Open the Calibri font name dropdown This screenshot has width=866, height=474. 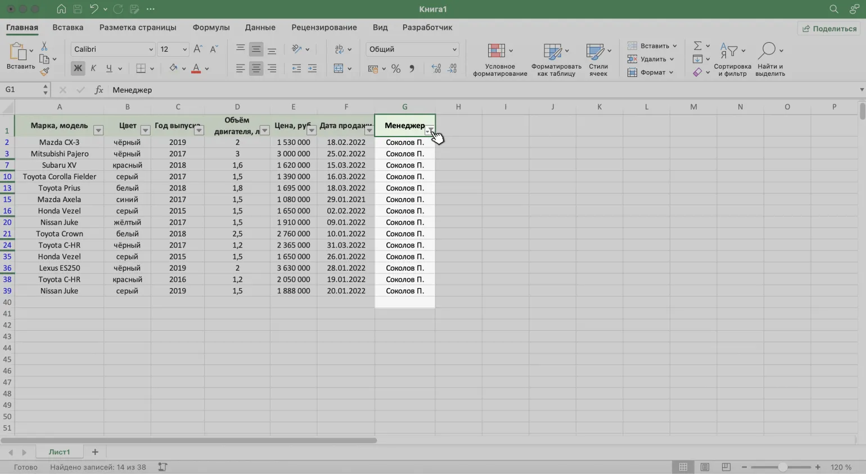[x=112, y=49]
